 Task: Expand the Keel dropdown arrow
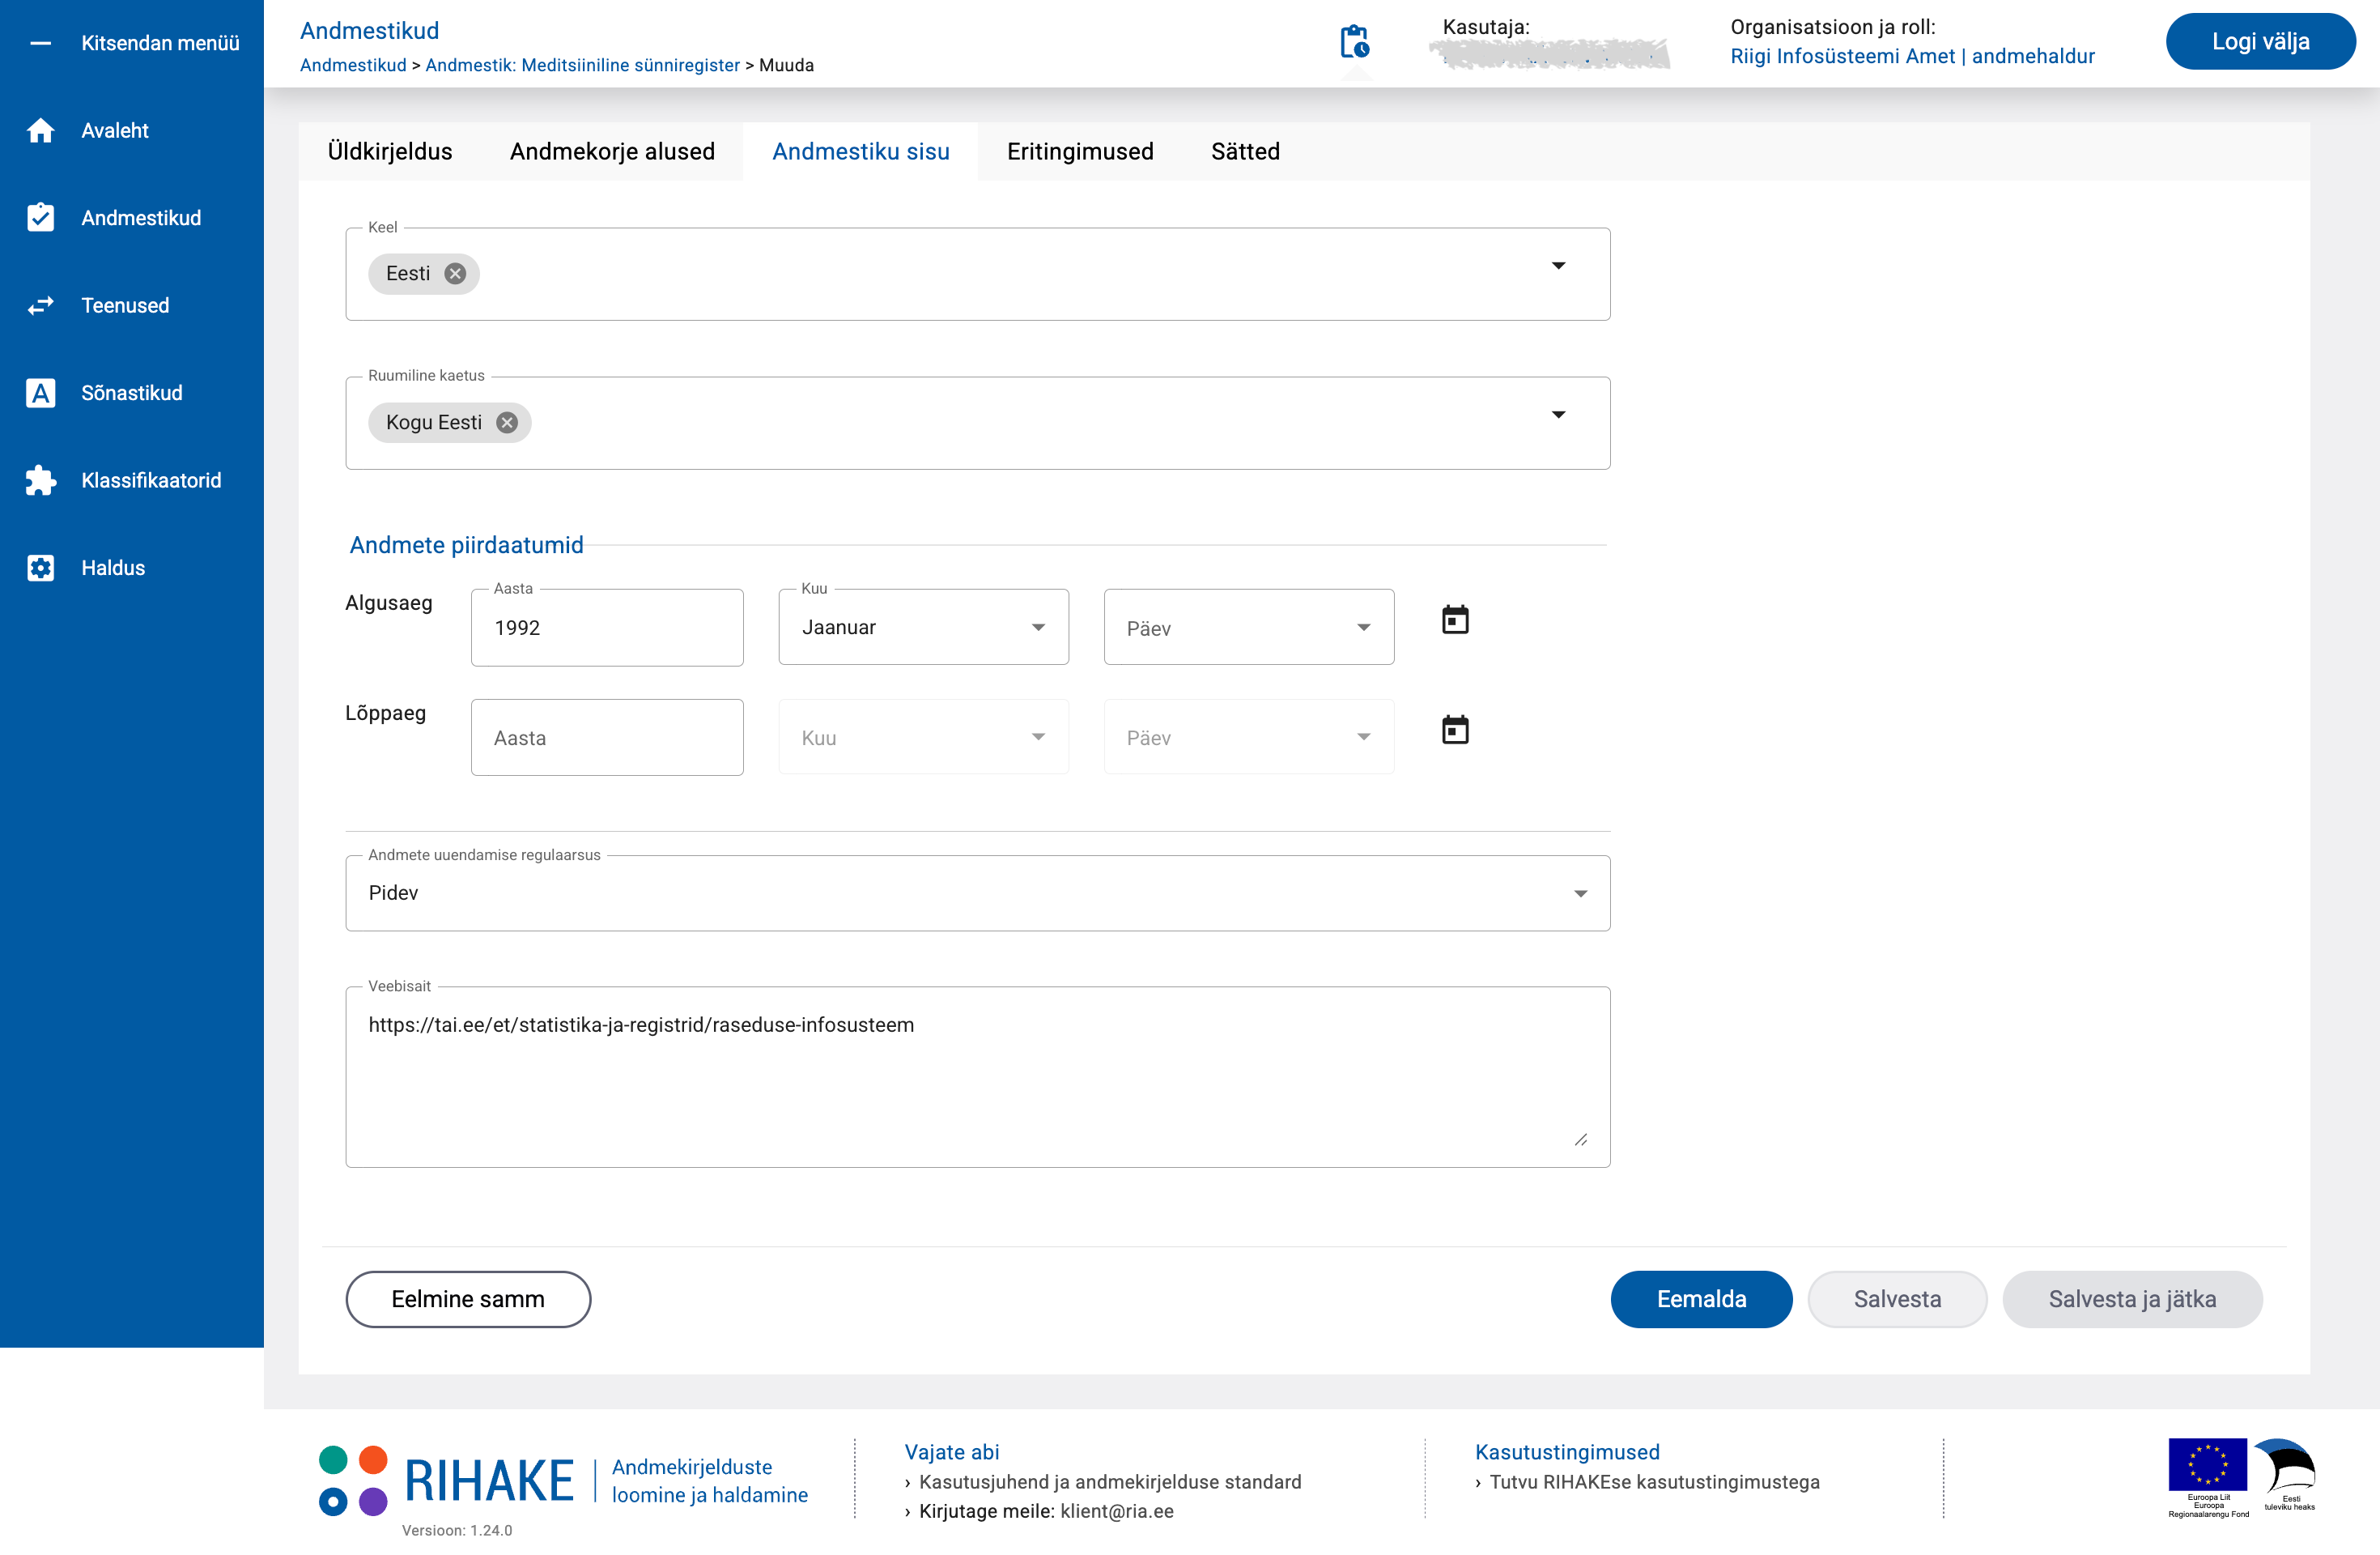tap(1558, 266)
